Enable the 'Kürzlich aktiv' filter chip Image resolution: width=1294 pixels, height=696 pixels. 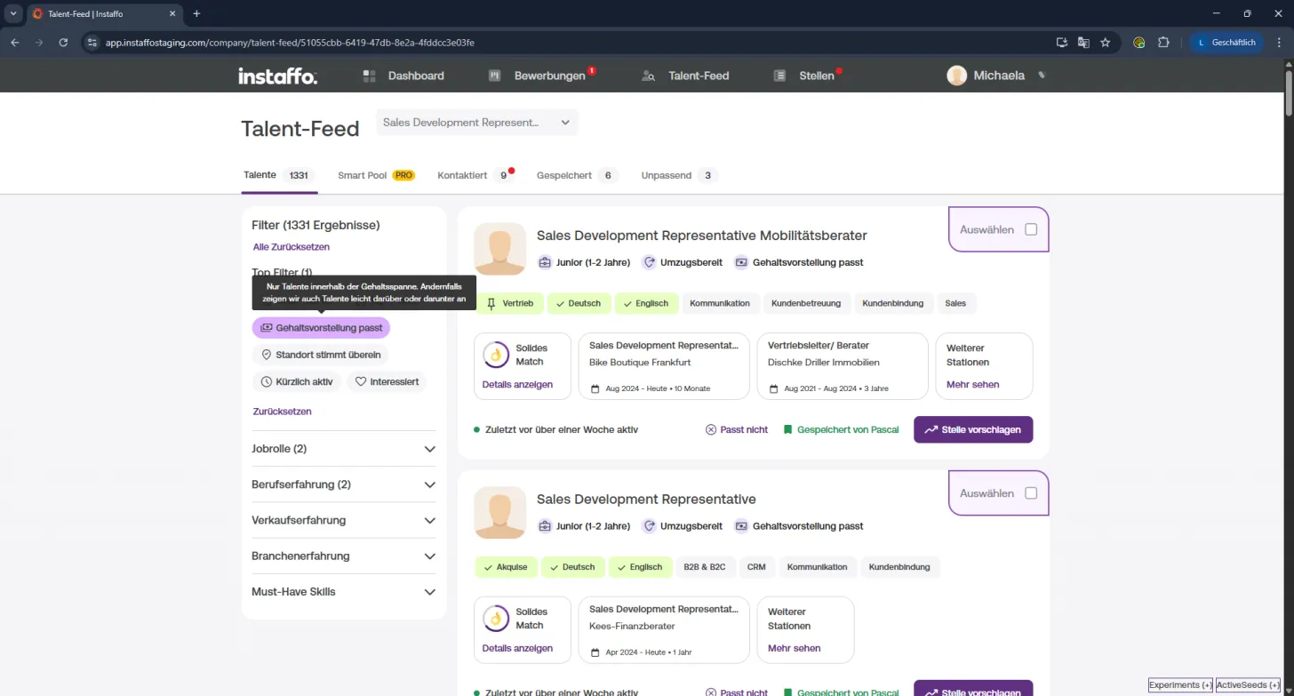pyautogui.click(x=297, y=382)
